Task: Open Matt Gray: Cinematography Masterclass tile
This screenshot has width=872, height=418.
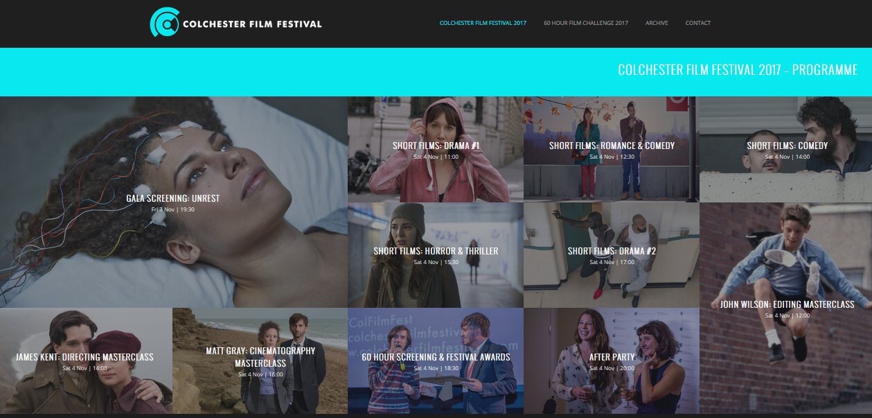Action: click(x=260, y=360)
